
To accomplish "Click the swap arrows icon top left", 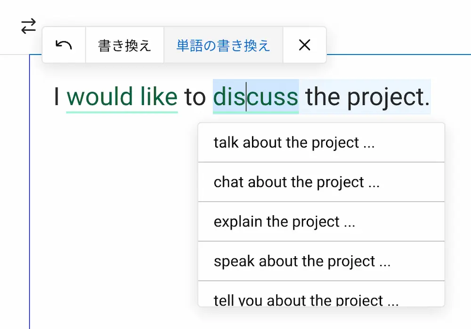I will [28, 26].
